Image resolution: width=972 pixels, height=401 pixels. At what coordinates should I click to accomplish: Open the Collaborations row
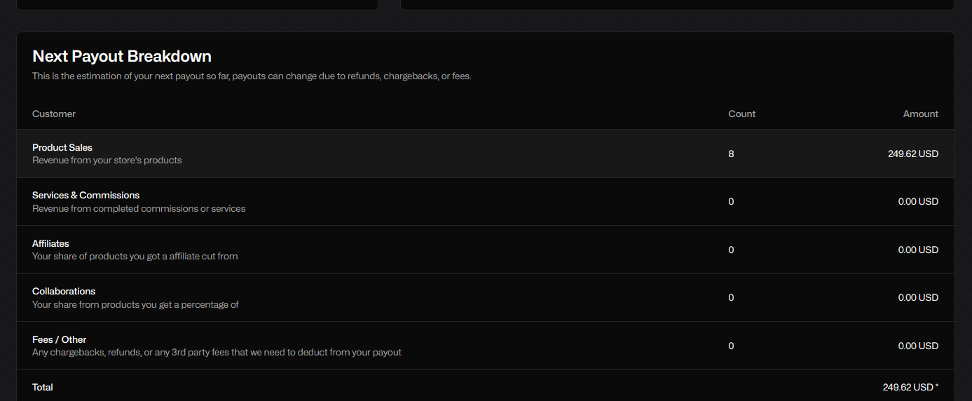(486, 298)
